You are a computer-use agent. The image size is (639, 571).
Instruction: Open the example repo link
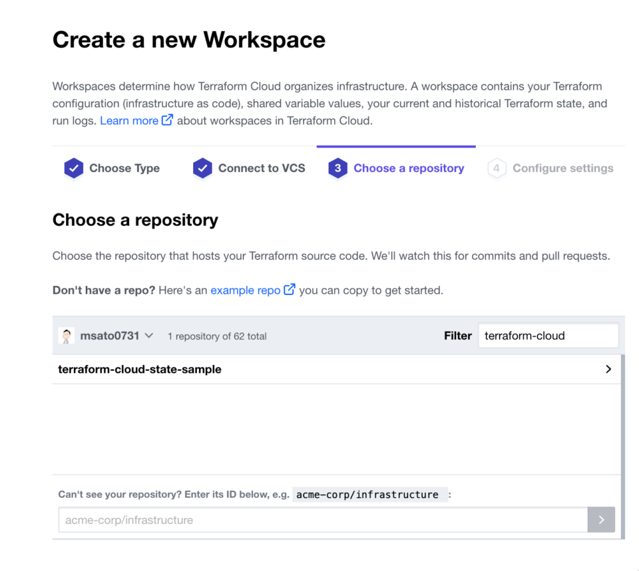[x=246, y=290]
